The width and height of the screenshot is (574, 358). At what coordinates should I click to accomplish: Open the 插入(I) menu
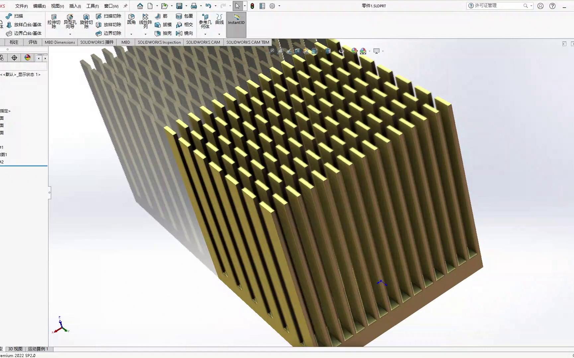coord(74,6)
